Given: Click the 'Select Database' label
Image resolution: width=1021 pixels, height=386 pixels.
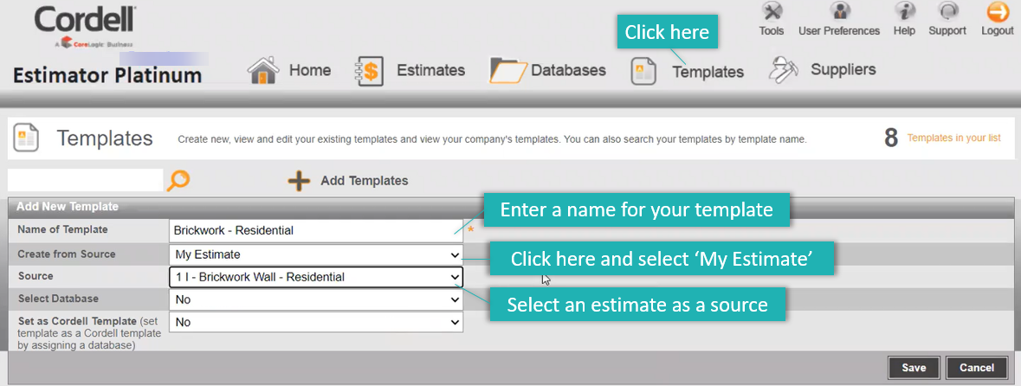Looking at the screenshot, I should [x=58, y=298].
